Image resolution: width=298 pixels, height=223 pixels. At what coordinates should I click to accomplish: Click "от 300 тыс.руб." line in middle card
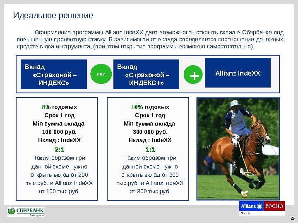[150, 191]
